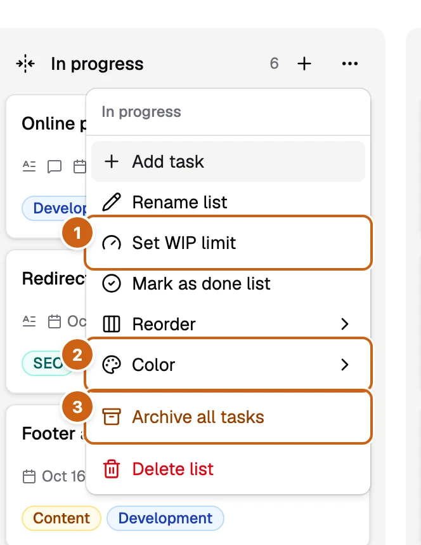The height and width of the screenshot is (545, 421).
Task: Select Set WIP limit
Action: click(x=228, y=243)
